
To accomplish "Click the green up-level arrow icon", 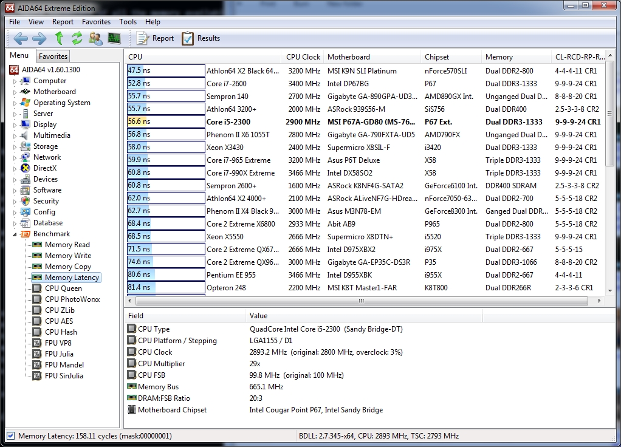I will click(x=59, y=38).
